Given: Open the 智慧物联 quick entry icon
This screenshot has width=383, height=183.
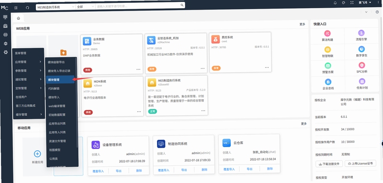Looking at the screenshot, I should [327, 50].
